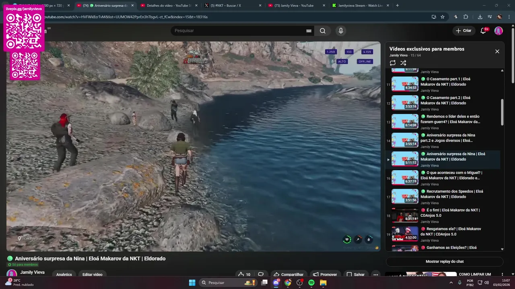This screenshot has height=289, width=515.
Task: Open Windows Start menu
Action: click(x=192, y=283)
